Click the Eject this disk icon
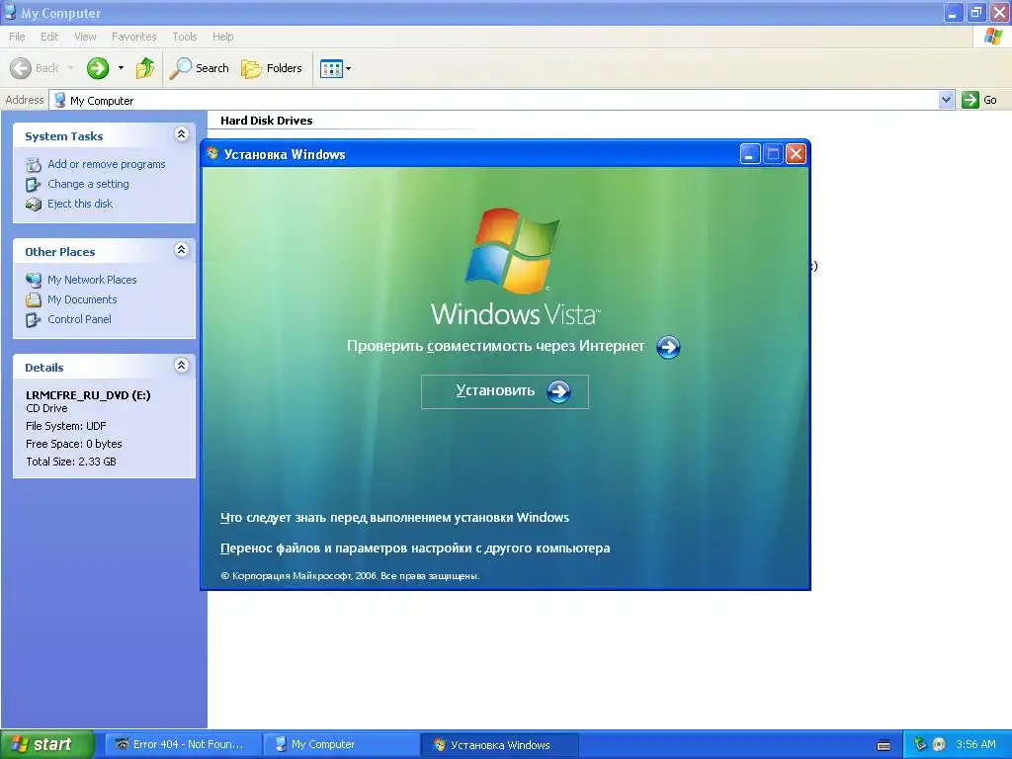Image resolution: width=1012 pixels, height=759 pixels. pos(34,204)
